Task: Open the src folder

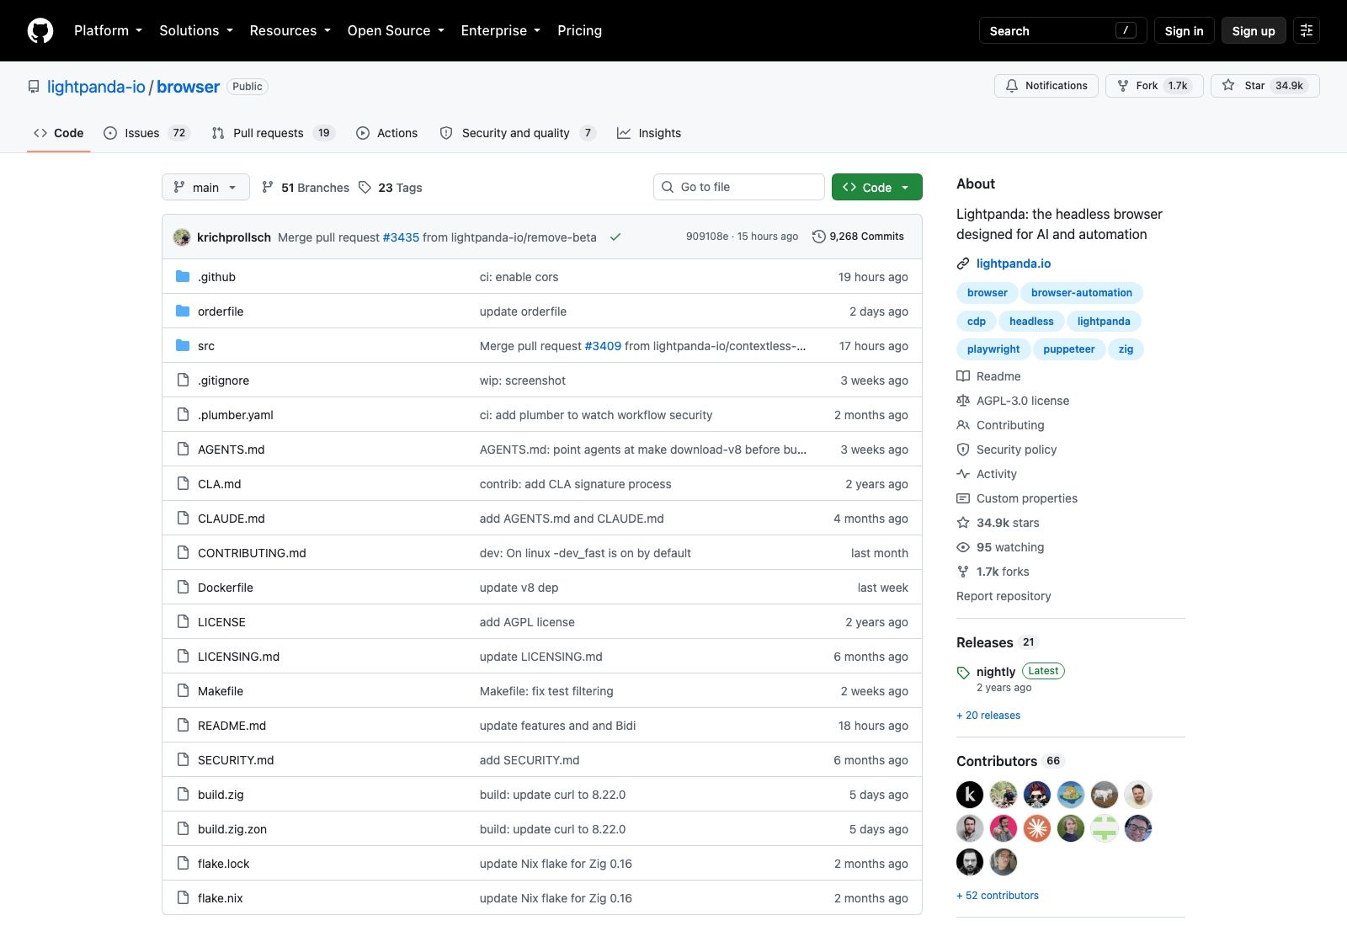Action: click(x=206, y=346)
